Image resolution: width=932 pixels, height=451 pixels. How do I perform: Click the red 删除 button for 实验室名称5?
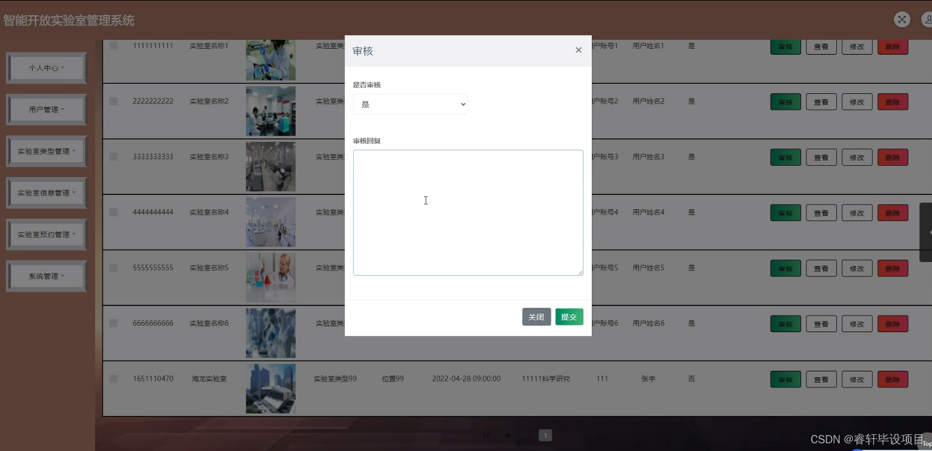(892, 268)
